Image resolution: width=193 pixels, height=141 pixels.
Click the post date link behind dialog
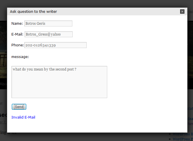coord(3,122)
